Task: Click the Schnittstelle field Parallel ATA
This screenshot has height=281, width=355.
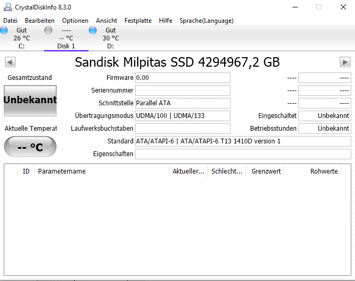Action: [x=183, y=103]
